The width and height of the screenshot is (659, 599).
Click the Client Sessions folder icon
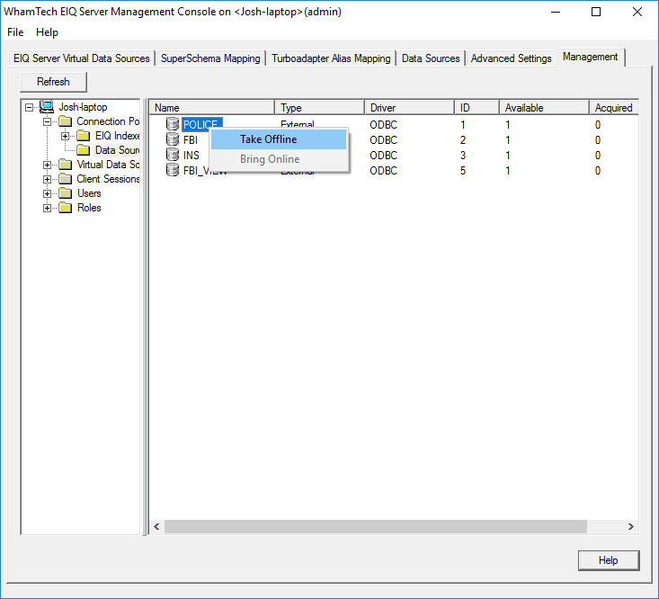65,179
